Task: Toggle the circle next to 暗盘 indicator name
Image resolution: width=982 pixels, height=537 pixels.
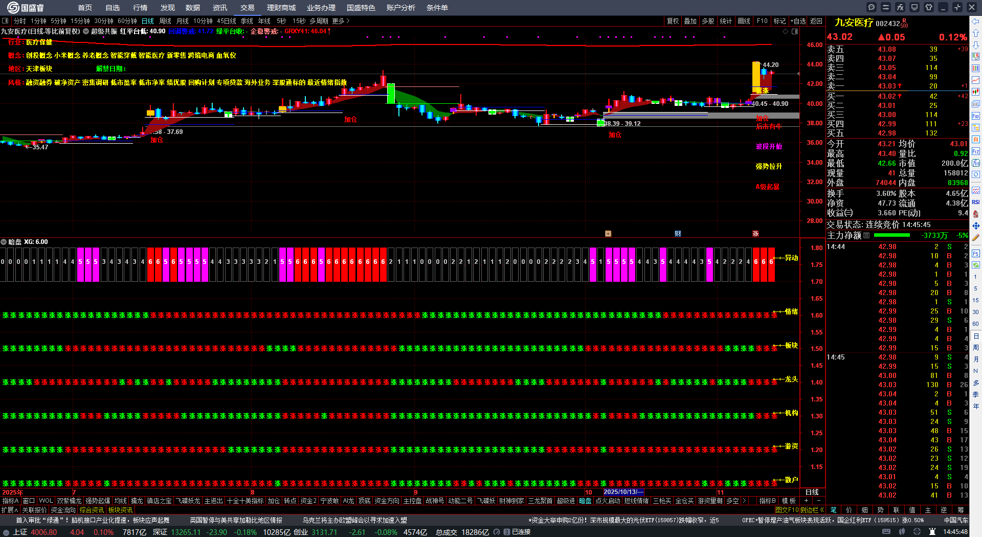Action: [x=4, y=242]
